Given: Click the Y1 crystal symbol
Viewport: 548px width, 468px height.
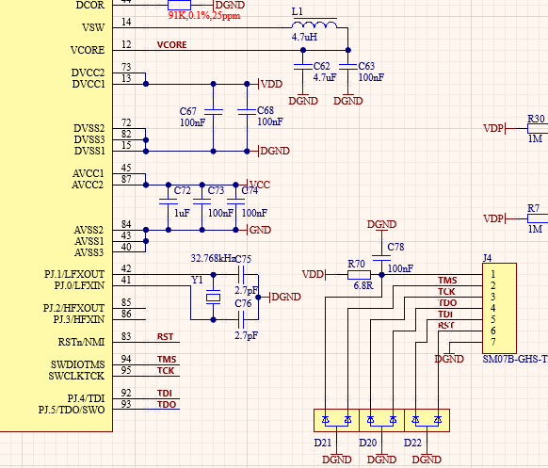Looking at the screenshot, I should coord(213,298).
